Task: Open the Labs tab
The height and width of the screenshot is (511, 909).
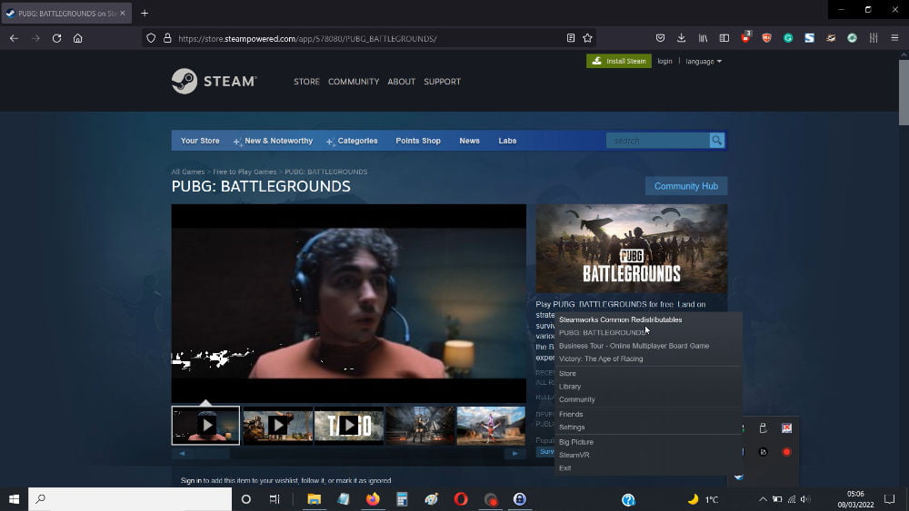Action: (507, 141)
